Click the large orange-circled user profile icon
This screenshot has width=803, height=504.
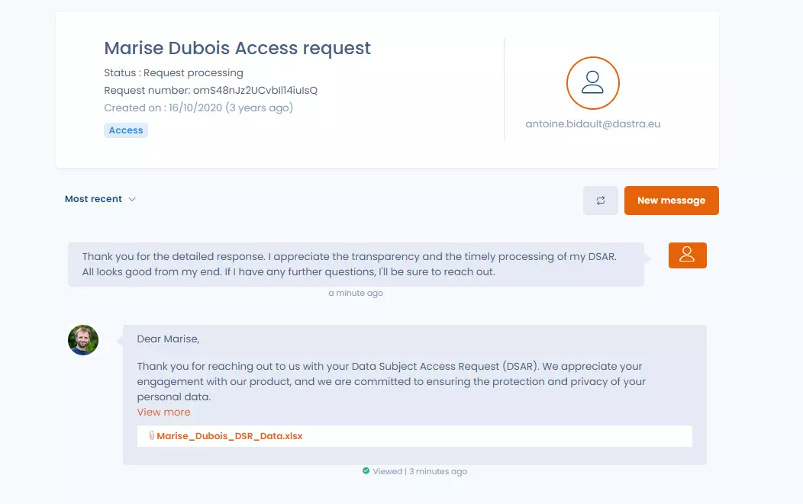coord(592,83)
